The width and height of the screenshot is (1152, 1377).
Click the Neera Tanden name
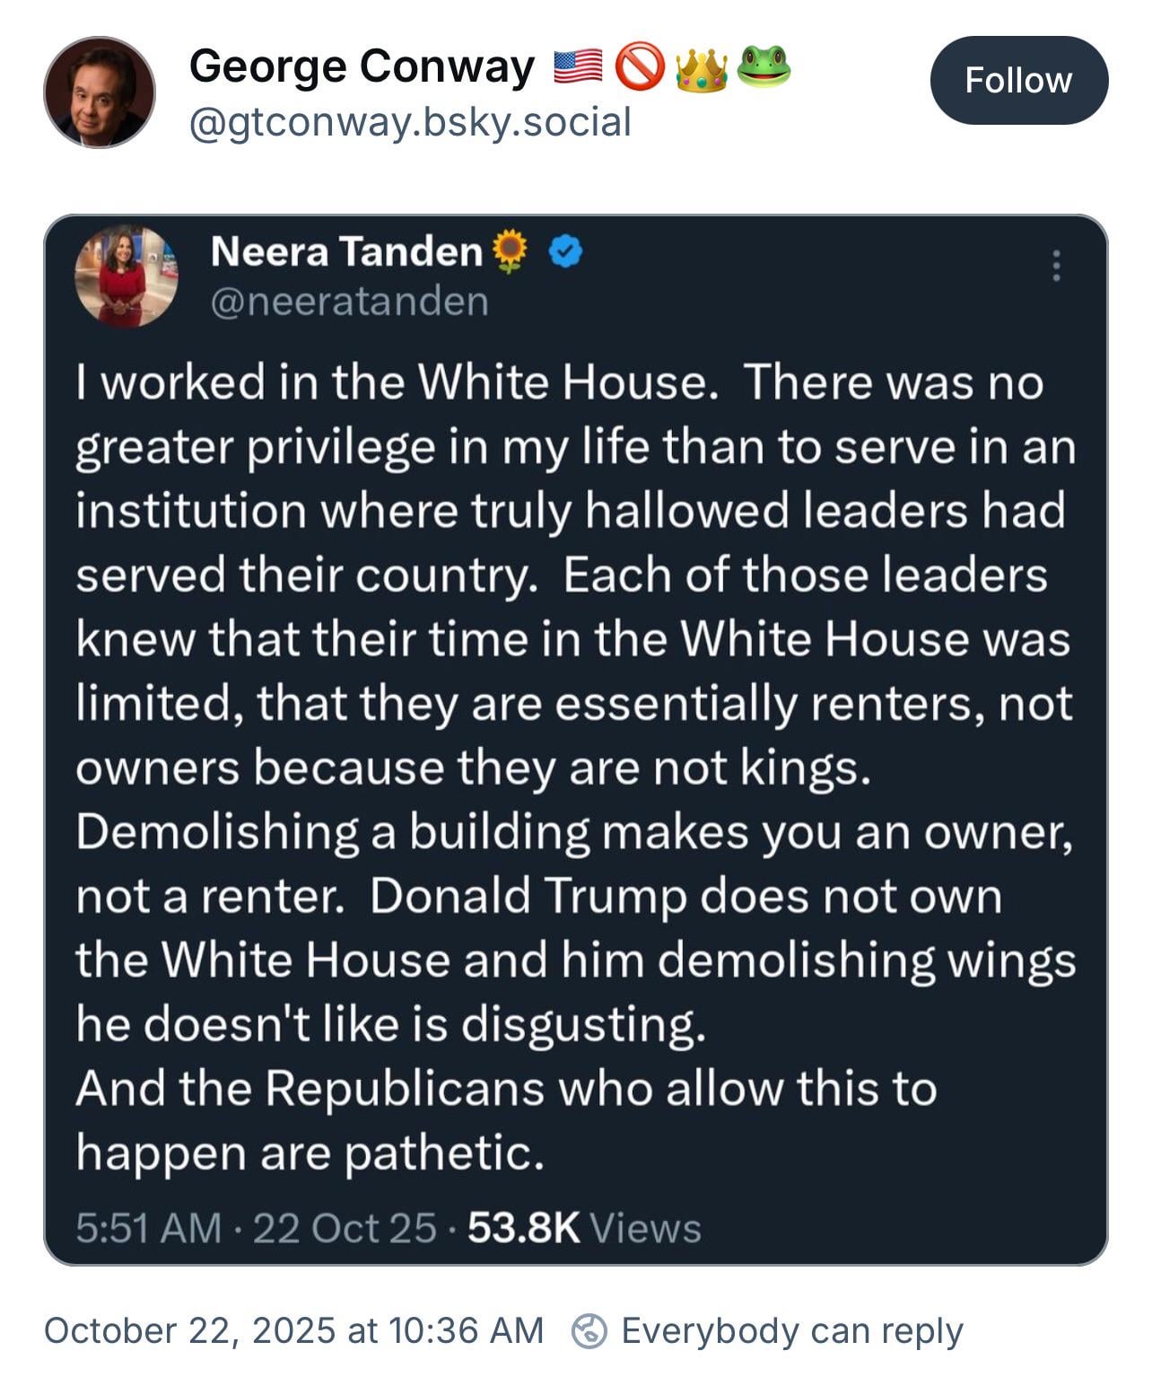coord(346,251)
